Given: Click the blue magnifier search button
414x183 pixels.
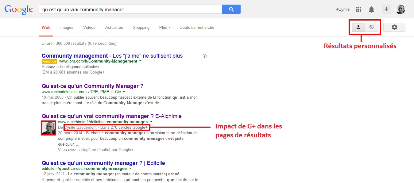Looking at the screenshot, I should point(231,9).
